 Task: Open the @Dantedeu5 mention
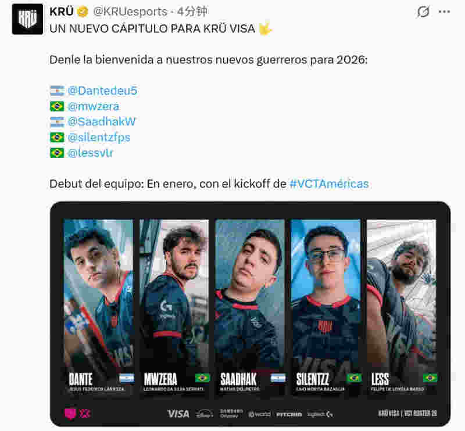click(102, 91)
